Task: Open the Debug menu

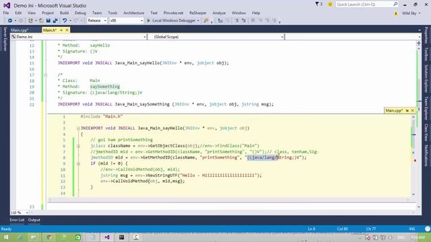Action: point(80,13)
